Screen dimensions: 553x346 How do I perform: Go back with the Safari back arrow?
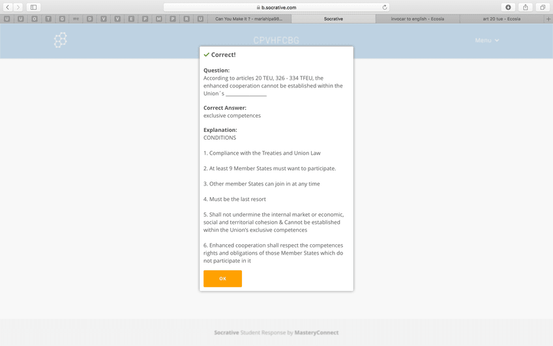(x=7, y=7)
